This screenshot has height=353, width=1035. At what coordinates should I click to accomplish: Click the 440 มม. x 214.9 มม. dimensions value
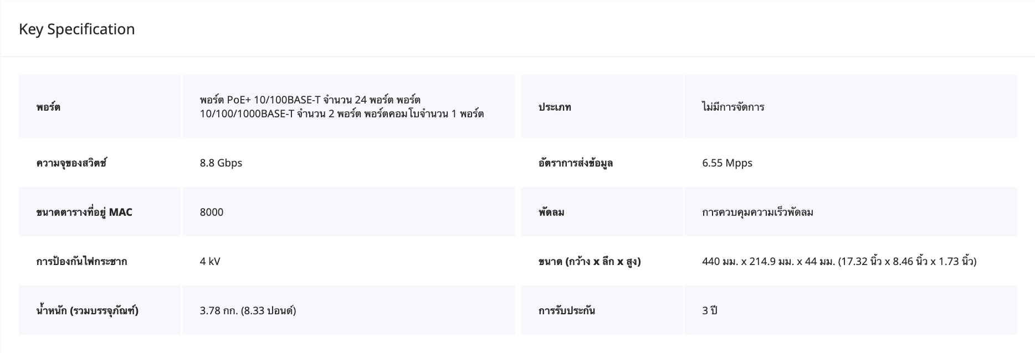tap(839, 261)
